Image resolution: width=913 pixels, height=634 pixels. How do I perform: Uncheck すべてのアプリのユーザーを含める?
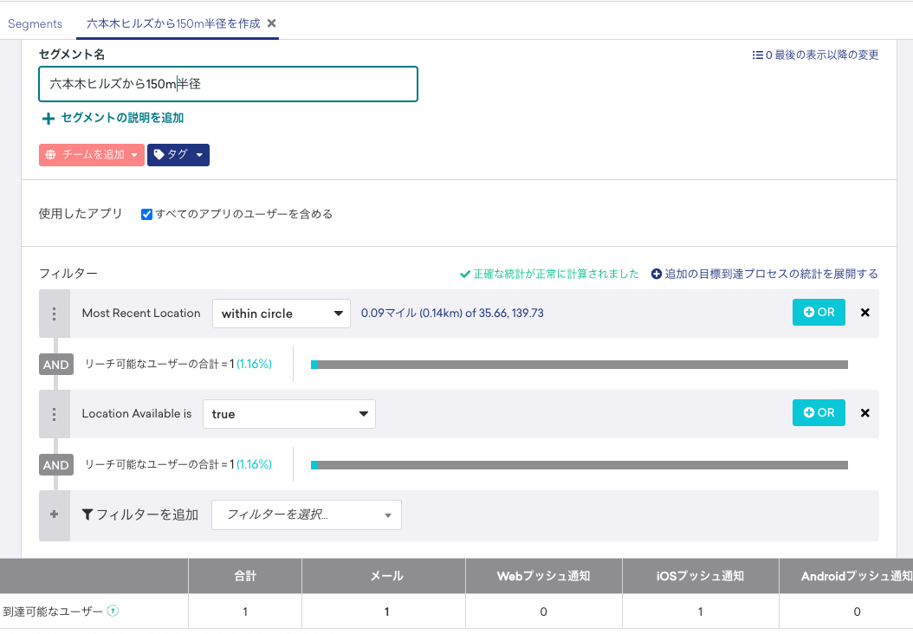pyautogui.click(x=146, y=213)
